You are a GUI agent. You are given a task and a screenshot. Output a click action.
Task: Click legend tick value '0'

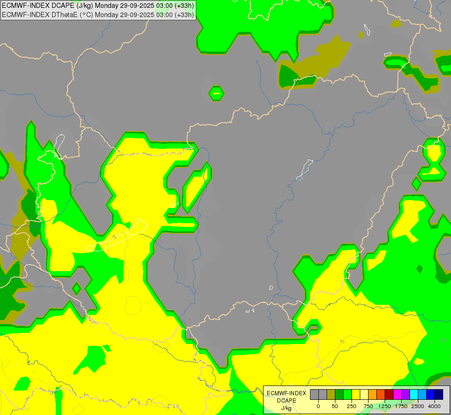(x=318, y=406)
